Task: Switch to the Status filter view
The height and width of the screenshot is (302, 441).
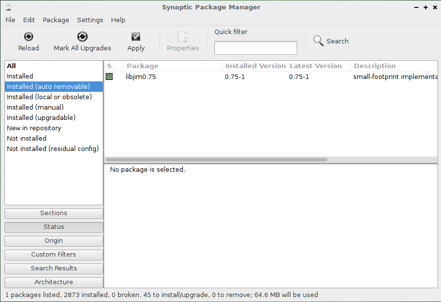Action: (54, 227)
